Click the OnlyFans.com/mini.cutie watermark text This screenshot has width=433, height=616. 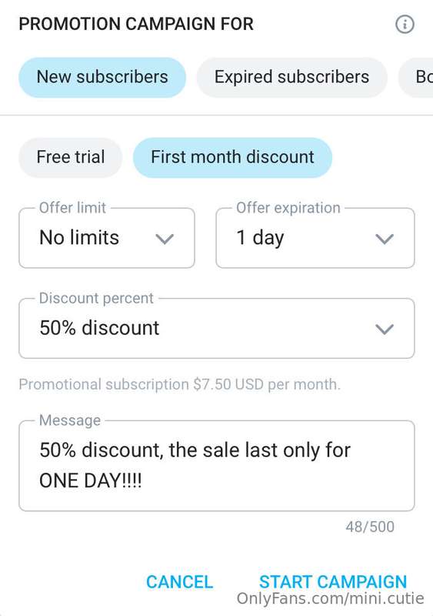[331, 599]
